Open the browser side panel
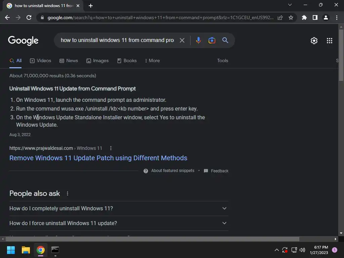344x258 pixels. click(x=315, y=17)
